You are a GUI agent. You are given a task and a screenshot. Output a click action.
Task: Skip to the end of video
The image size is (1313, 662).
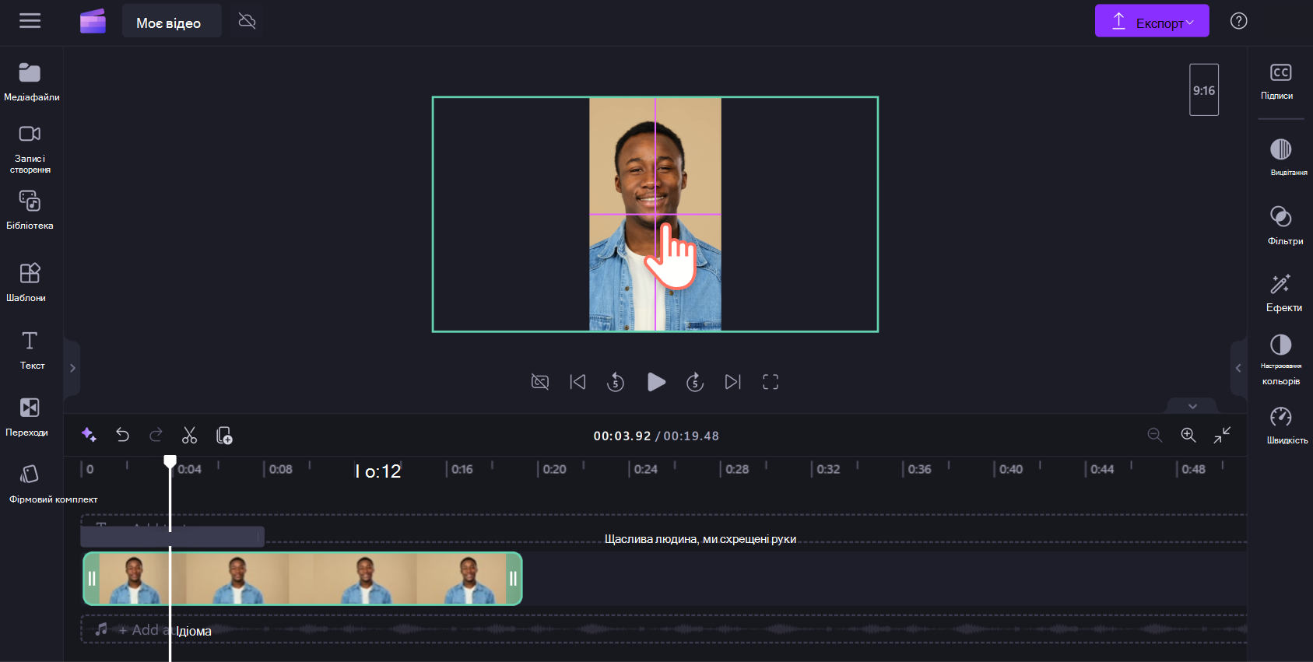pyautogui.click(x=733, y=382)
